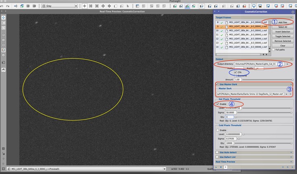Click the Select All button
The height and width of the screenshot is (174, 297).
(x=283, y=27)
